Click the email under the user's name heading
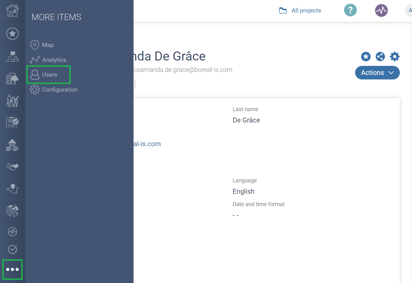This screenshot has width=412, height=283. 183,70
